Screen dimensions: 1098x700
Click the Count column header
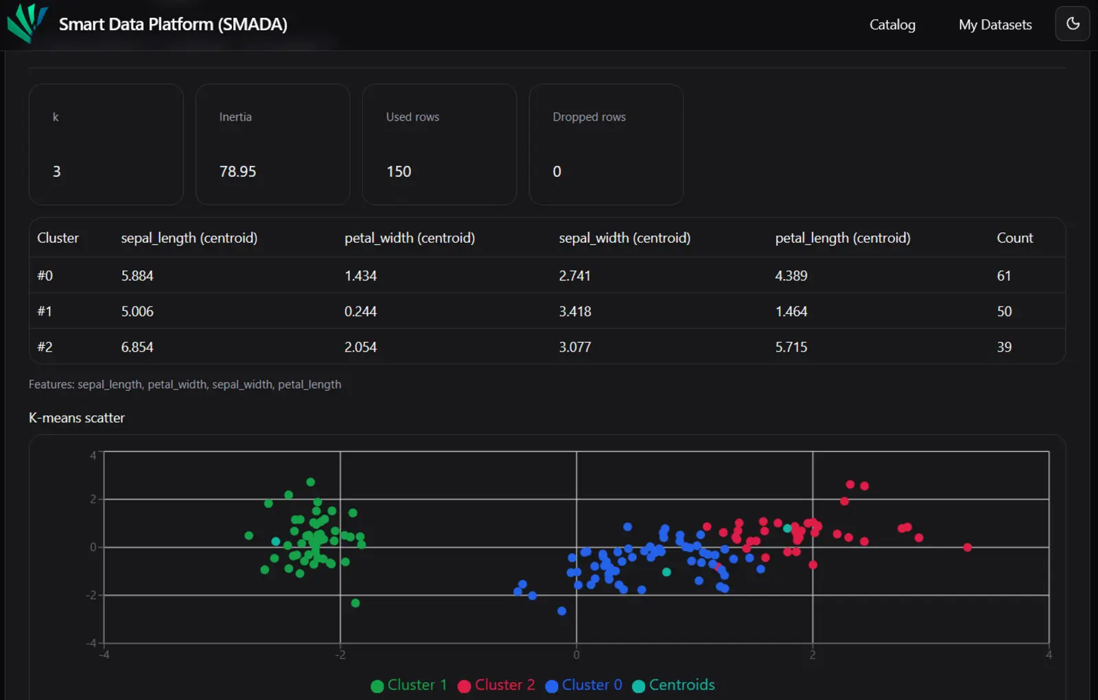coord(1014,238)
